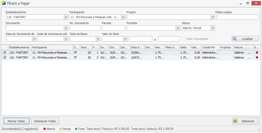Screen dimensions: 262x133
Task: Click the red status dot in first row
Action: tap(257, 53)
